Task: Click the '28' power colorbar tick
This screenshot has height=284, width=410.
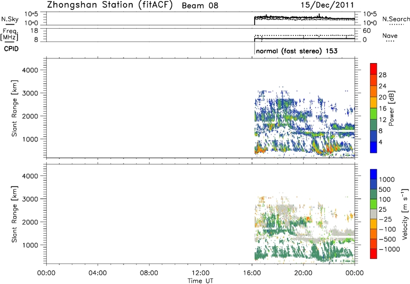Action: point(382,75)
